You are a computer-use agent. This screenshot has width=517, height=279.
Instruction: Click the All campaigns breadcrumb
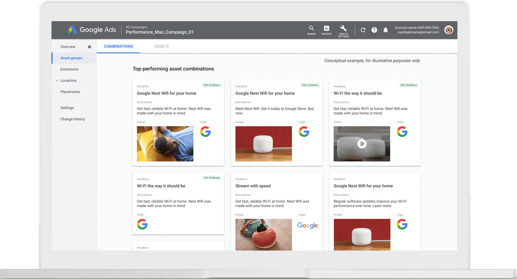pos(136,27)
